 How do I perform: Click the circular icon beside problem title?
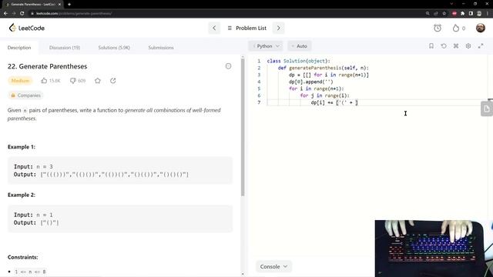click(228, 66)
